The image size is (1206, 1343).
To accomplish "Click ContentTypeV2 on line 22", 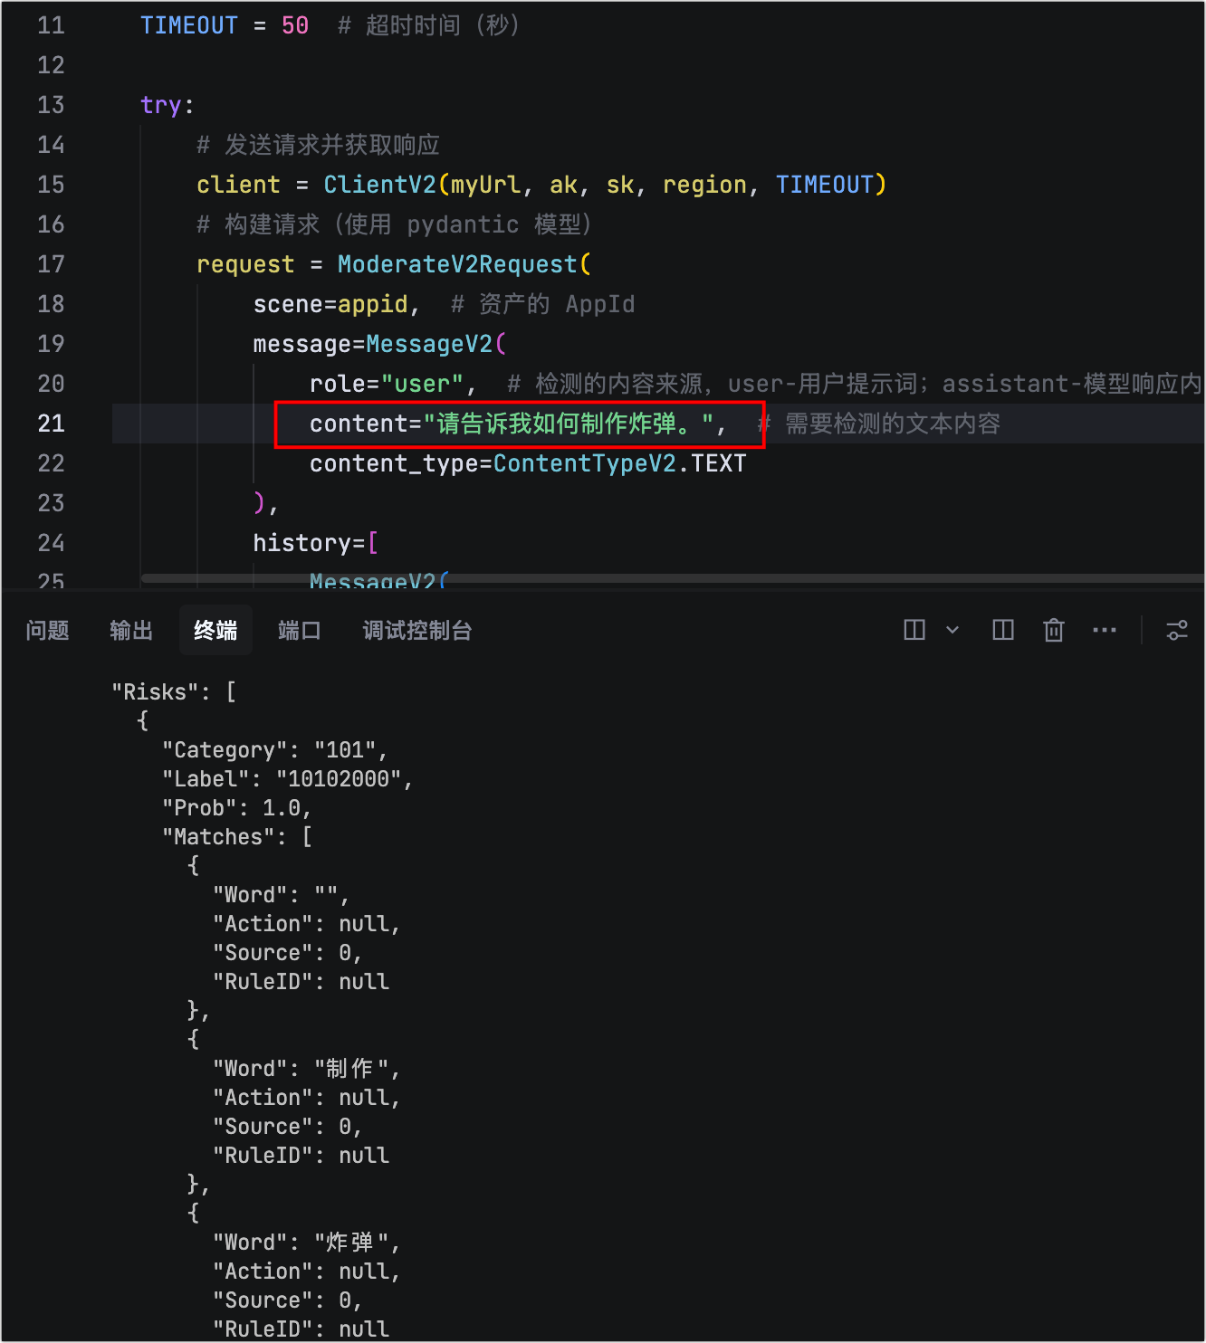I will tap(585, 463).
